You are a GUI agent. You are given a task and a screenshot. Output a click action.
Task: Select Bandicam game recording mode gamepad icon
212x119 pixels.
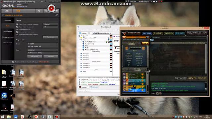pos(7,11)
